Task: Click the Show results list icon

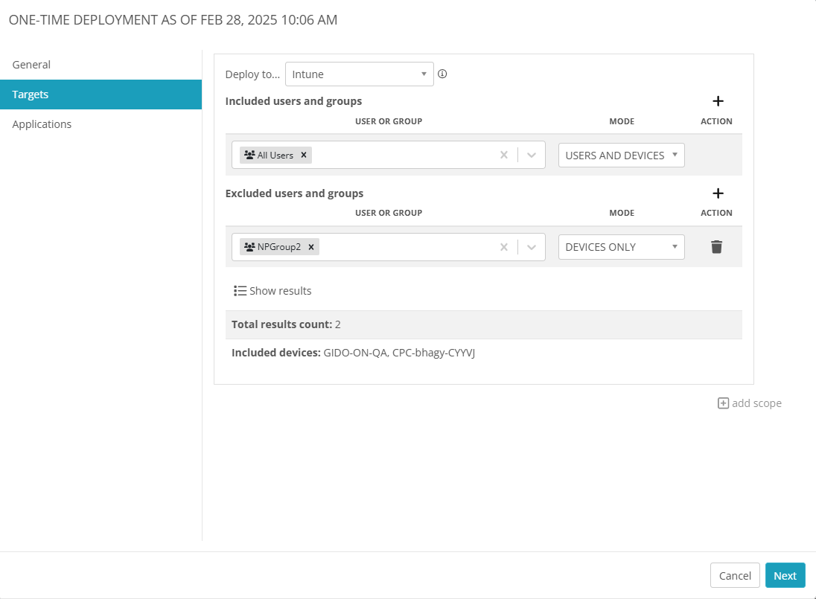Action: [x=240, y=291]
